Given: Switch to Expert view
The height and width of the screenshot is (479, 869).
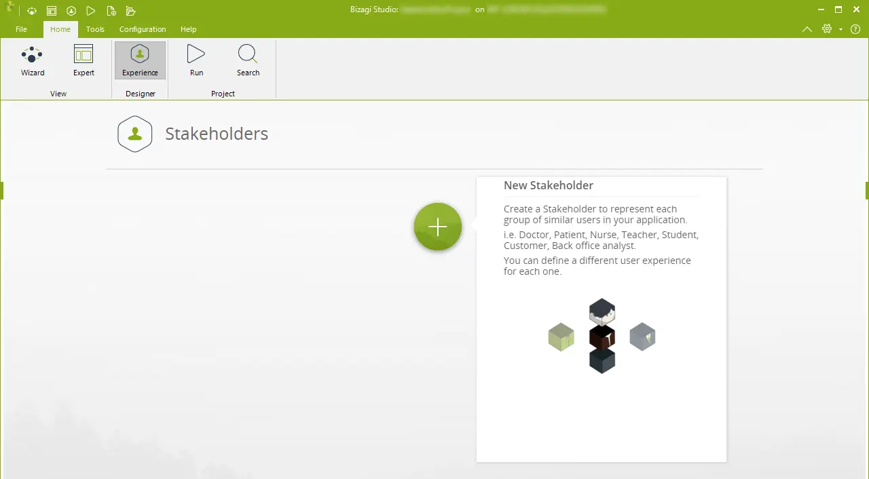Looking at the screenshot, I should tap(84, 61).
